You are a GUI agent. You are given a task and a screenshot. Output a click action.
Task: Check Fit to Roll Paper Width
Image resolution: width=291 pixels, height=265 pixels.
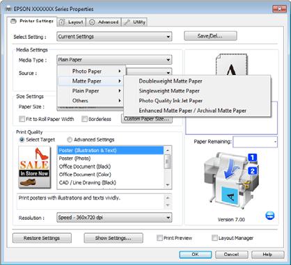22,119
